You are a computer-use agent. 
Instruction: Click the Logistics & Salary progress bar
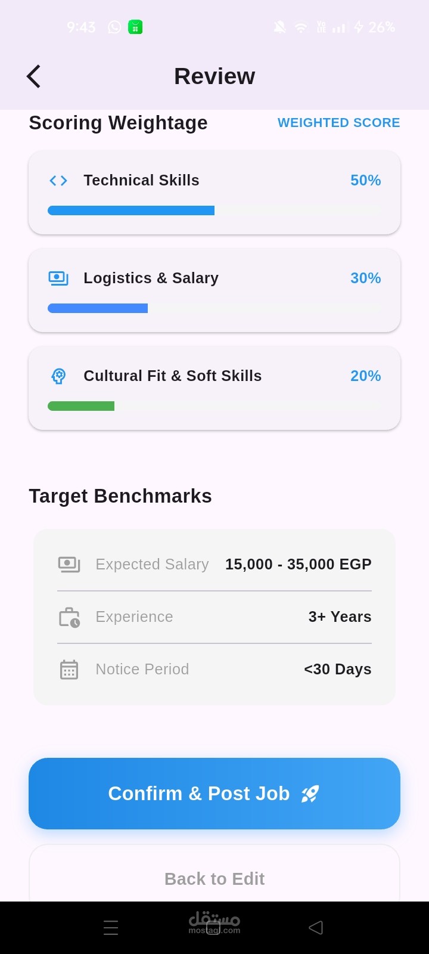(x=214, y=308)
